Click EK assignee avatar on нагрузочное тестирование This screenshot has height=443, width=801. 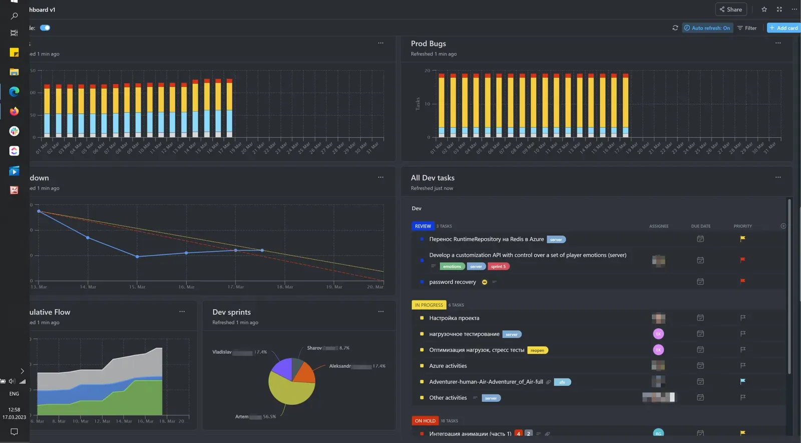(658, 334)
